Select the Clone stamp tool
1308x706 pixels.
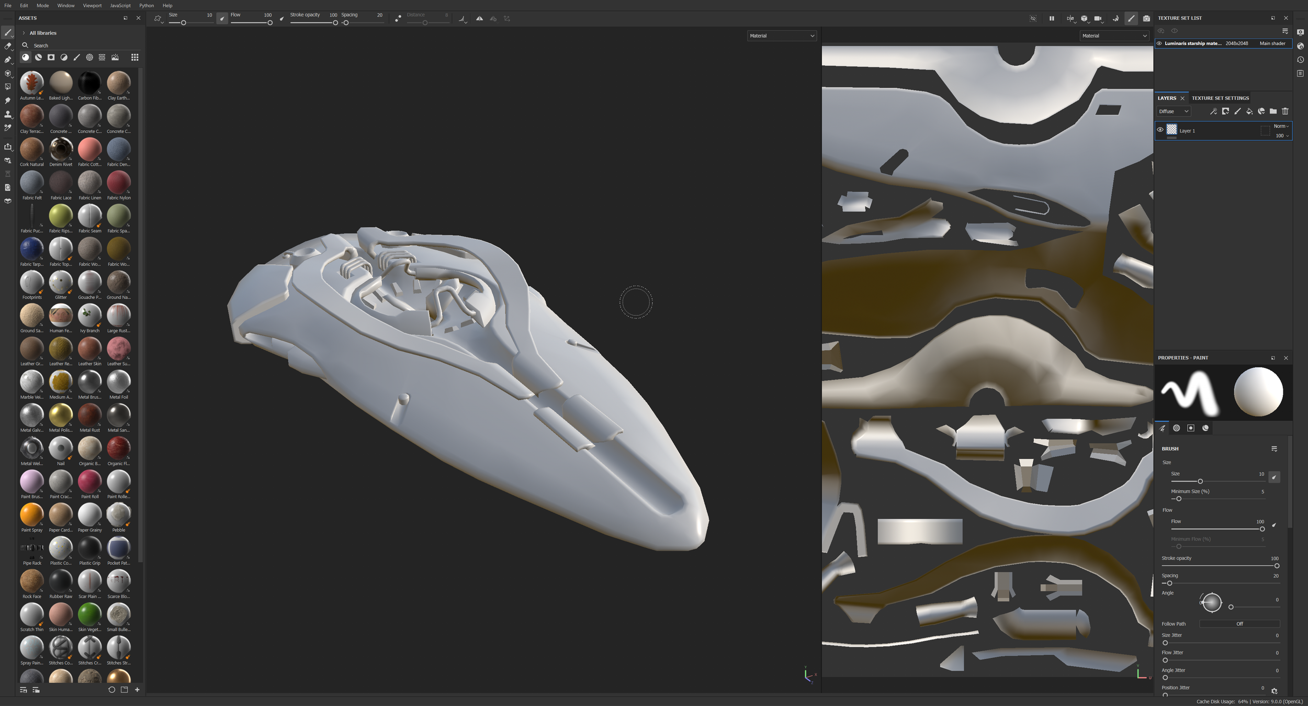(8, 114)
